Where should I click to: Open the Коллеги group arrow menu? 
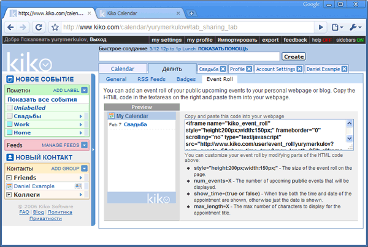coord(81,194)
